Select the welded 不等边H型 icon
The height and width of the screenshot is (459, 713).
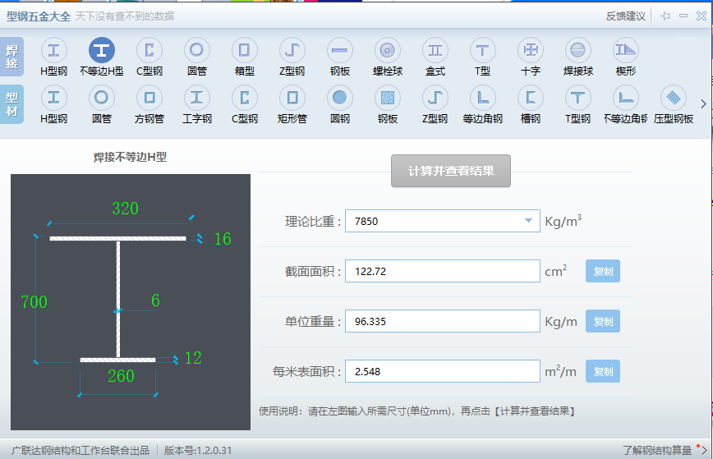[101, 50]
